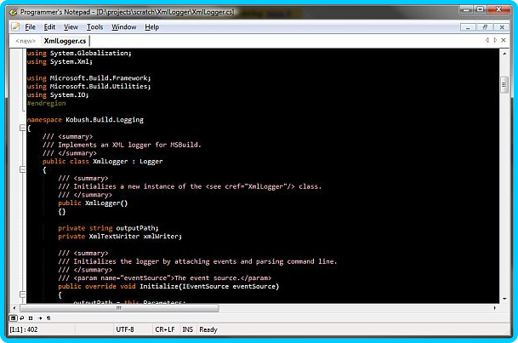Click the document icon left of File menu
The image size is (518, 343).
point(15,26)
